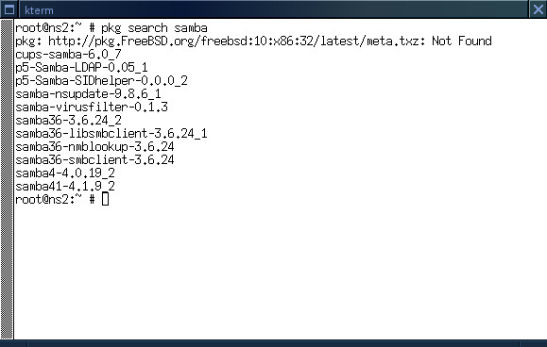Select the samba4-4.0.19_2 package line
The height and width of the screenshot is (347, 547).
coord(65,173)
